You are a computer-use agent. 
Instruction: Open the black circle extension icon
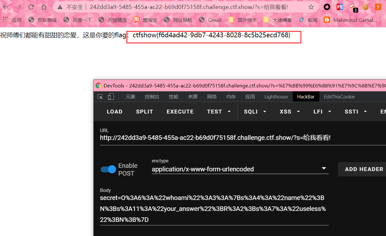pos(327,7)
